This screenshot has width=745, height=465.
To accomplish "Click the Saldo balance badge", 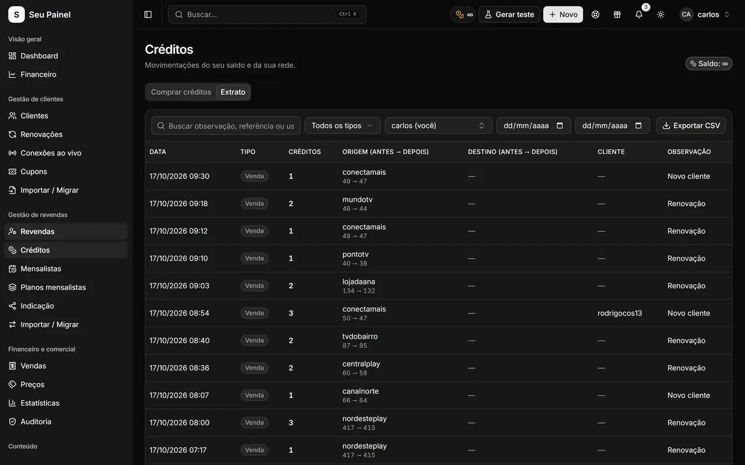I will point(709,63).
